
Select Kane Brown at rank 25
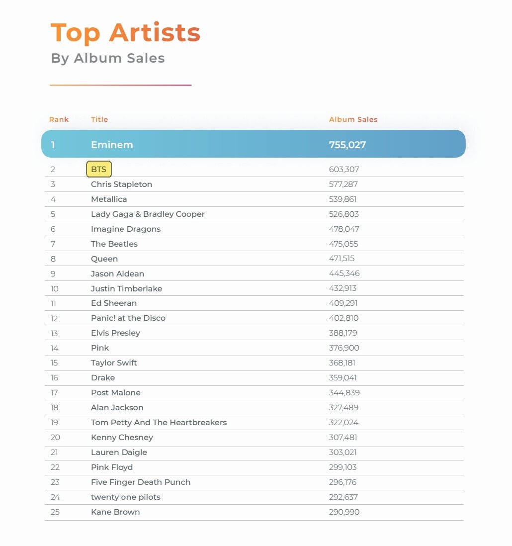click(115, 512)
